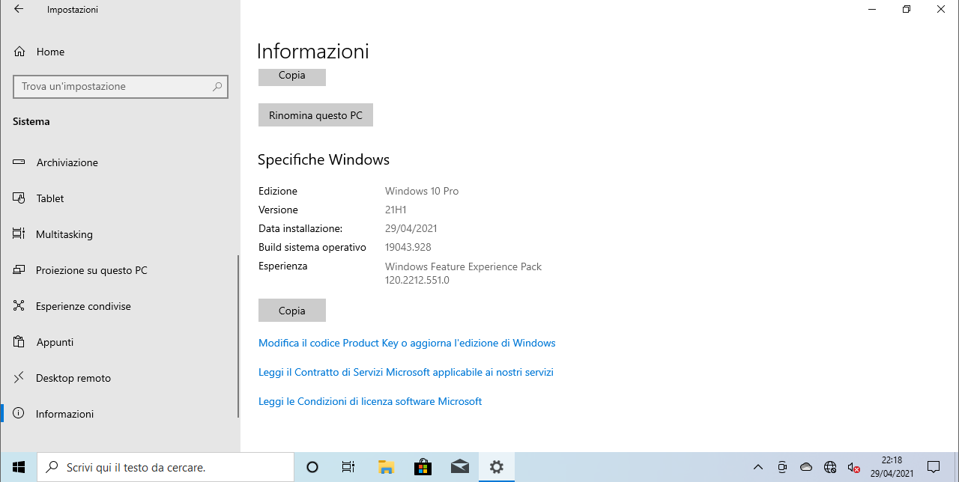Open OneDrive cloud tray icon
This screenshot has width=959, height=482.
point(806,467)
